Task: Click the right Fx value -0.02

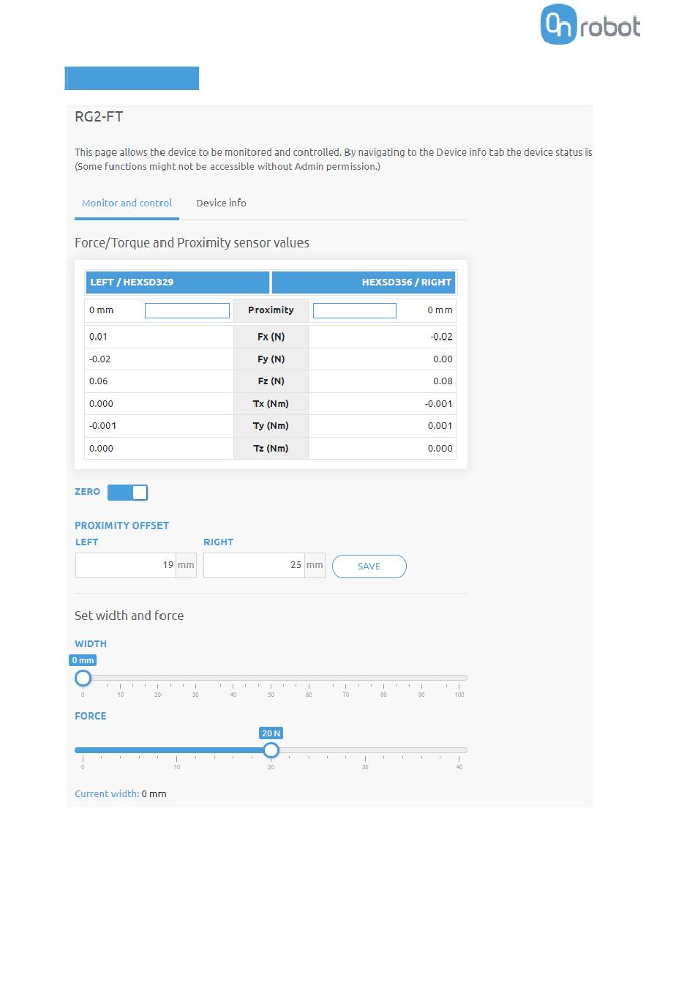Action: [x=441, y=337]
